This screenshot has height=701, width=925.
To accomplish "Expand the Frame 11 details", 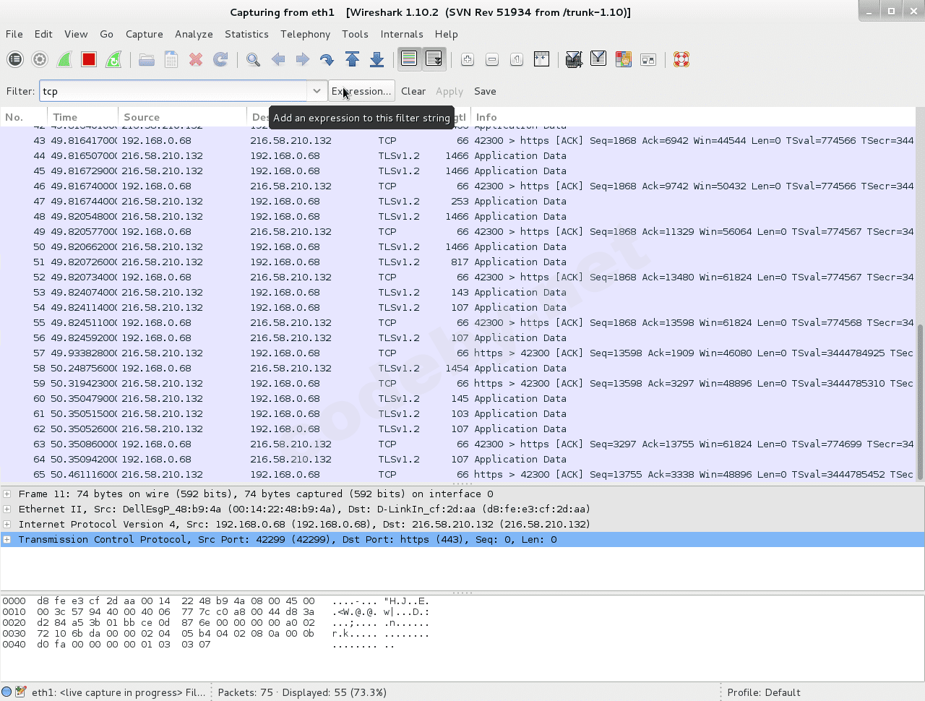I will (x=7, y=494).
